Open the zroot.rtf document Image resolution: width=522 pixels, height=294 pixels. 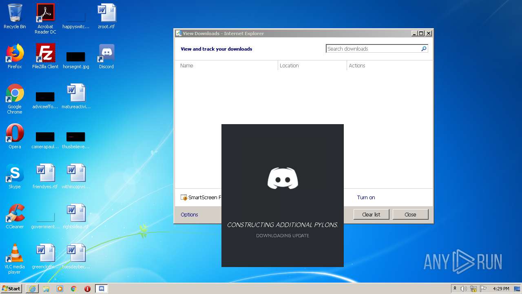106,16
